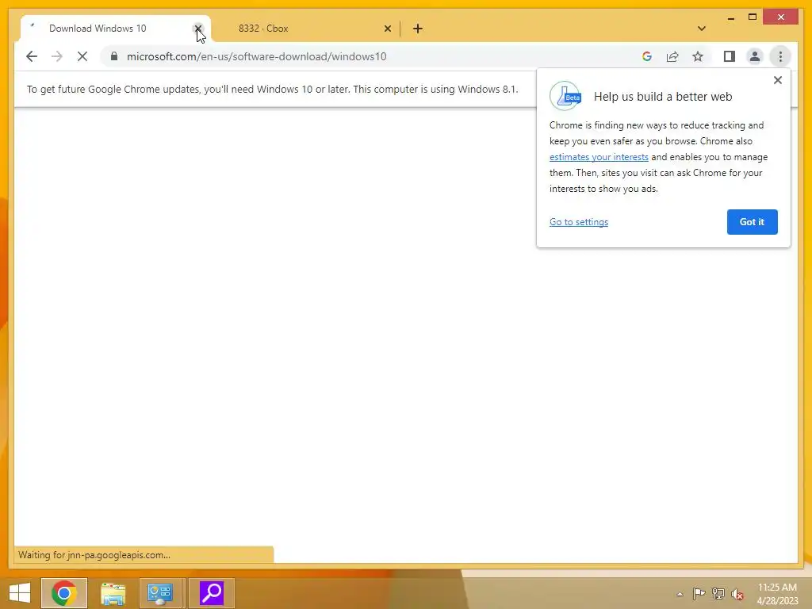The height and width of the screenshot is (609, 812).
Task: Click the Beta flask icon
Action: click(x=565, y=96)
